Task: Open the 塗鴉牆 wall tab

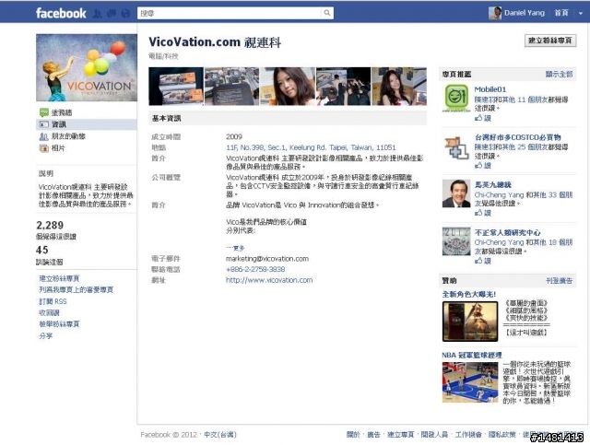Action: pyautogui.click(x=62, y=112)
